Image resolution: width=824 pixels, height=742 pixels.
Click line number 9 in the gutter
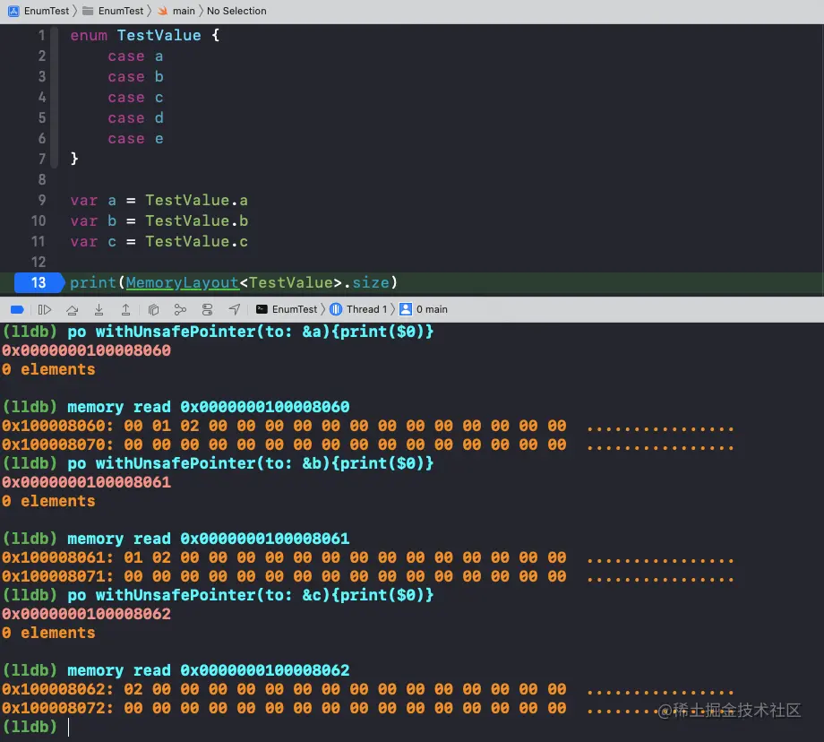(x=41, y=200)
